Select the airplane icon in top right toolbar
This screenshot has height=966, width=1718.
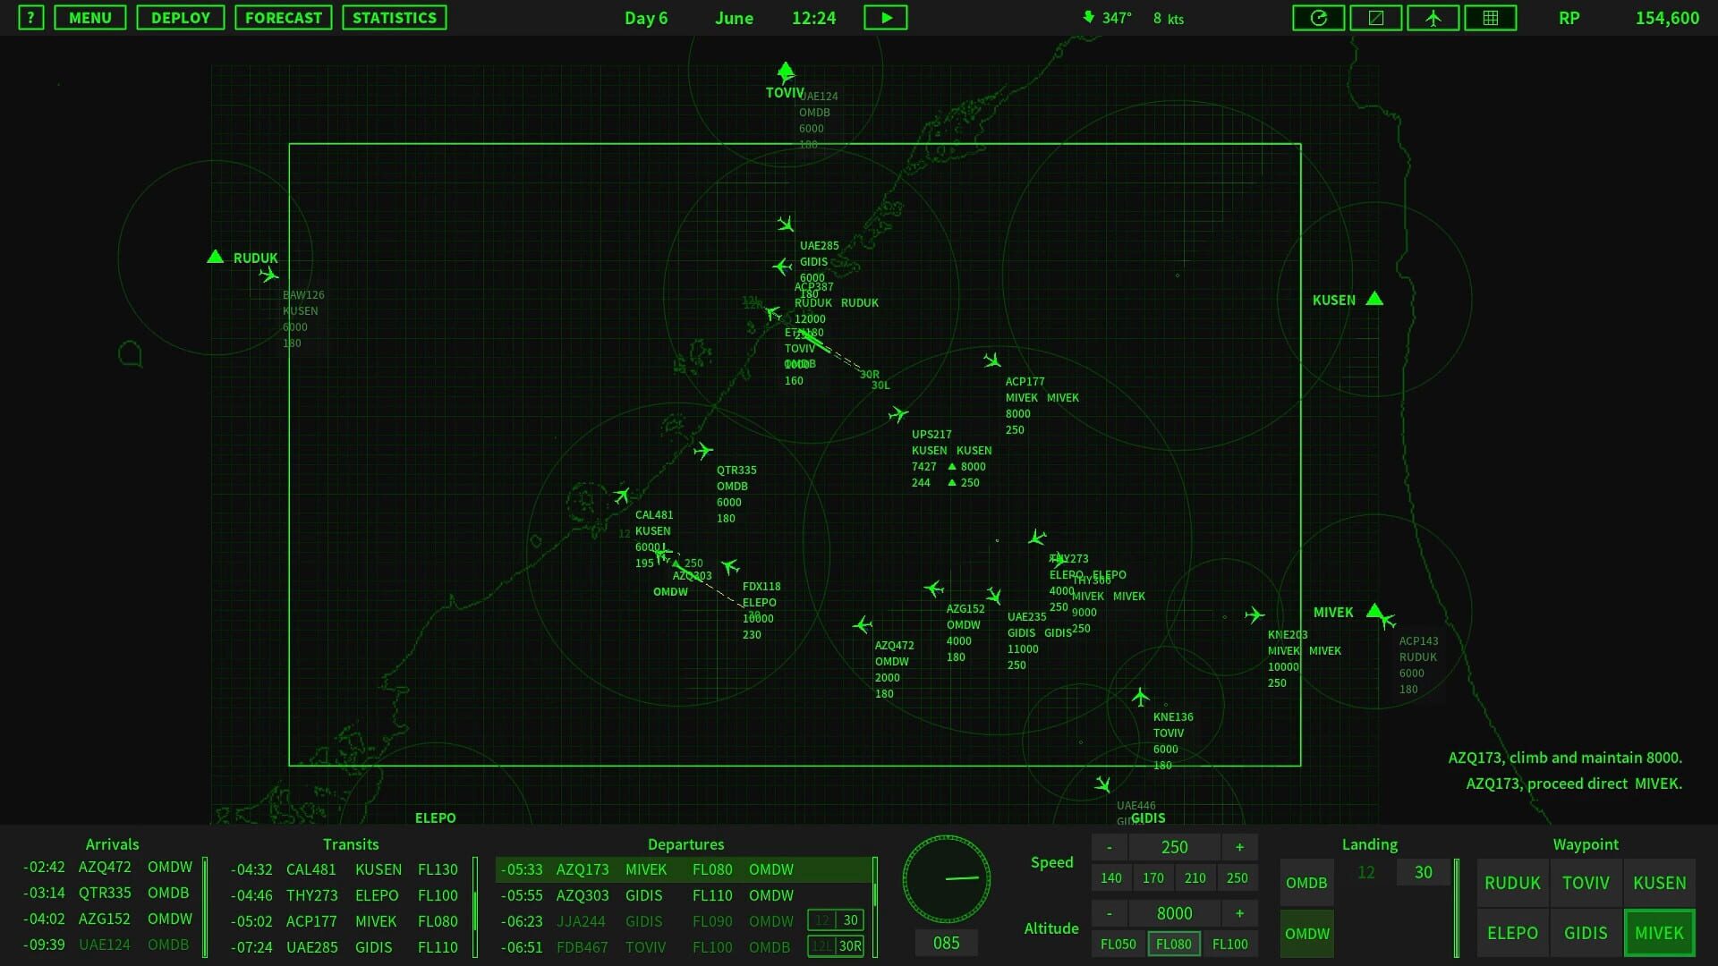click(x=1433, y=17)
